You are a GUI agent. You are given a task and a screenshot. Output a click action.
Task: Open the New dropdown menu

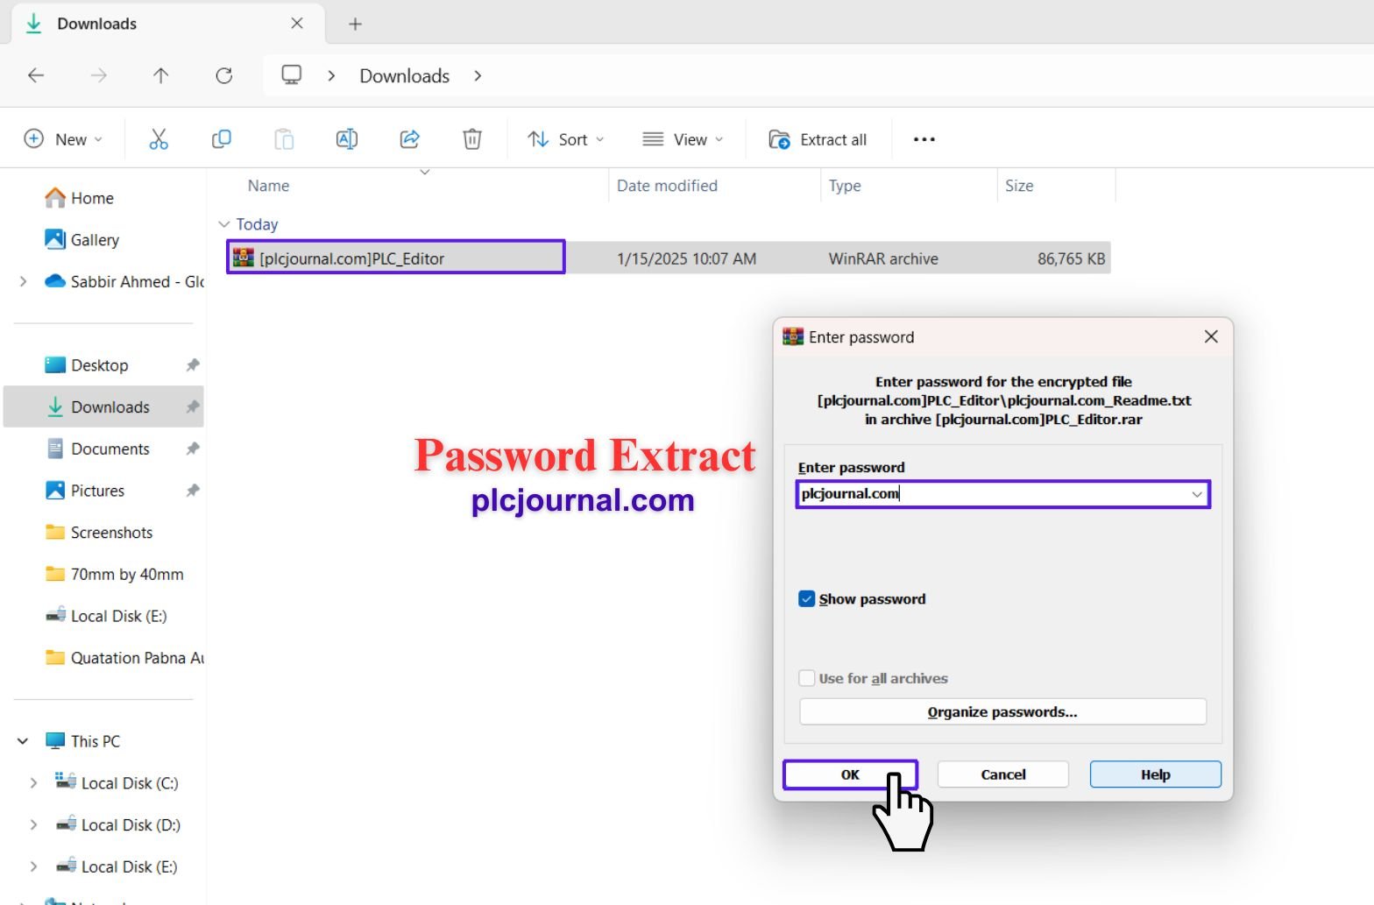pos(64,139)
